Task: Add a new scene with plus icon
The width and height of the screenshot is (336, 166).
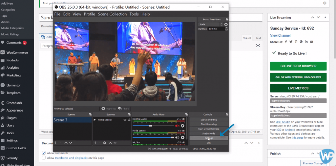Action: coord(56,143)
